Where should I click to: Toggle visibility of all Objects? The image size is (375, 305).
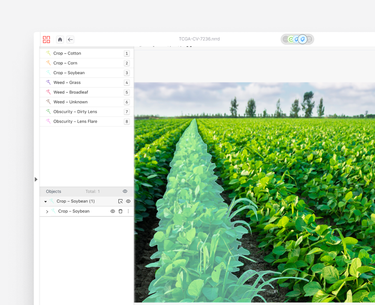pos(125,191)
